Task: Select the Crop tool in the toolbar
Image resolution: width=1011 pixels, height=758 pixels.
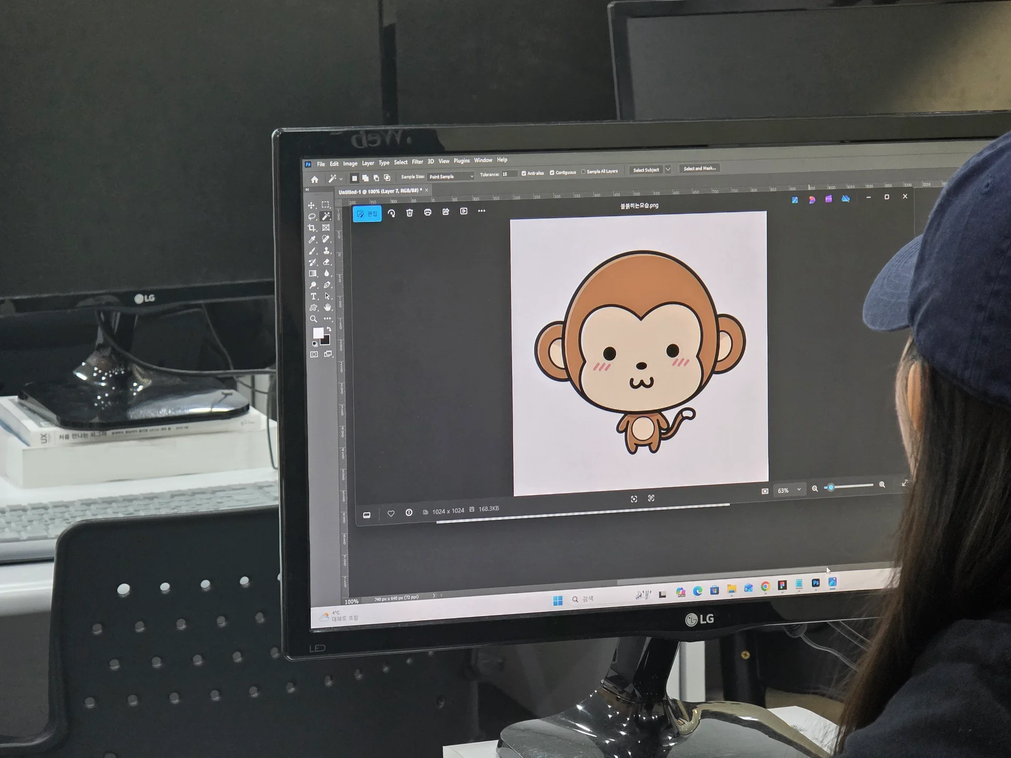Action: 312,228
